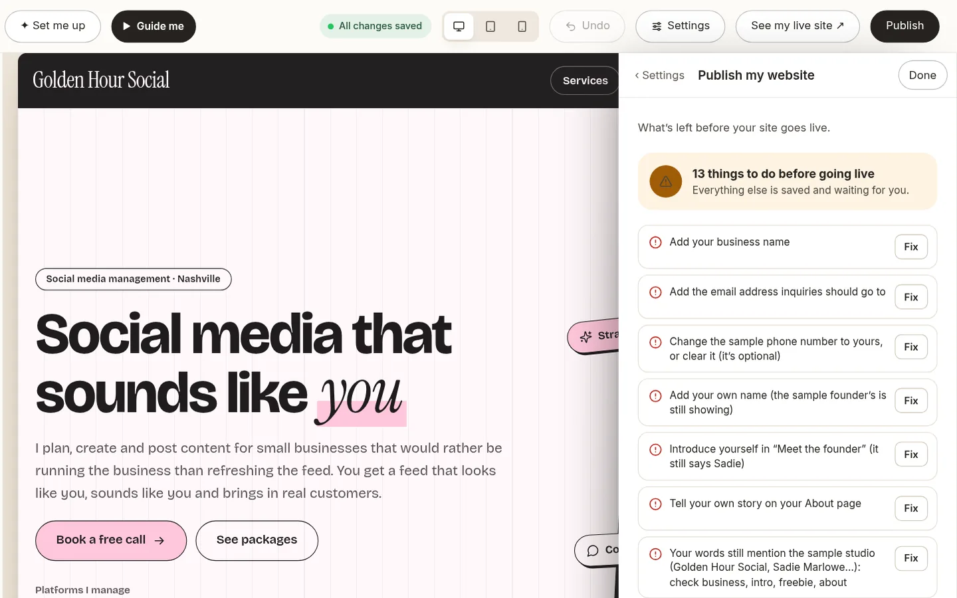
Task: Open Services in the site navigation
Action: click(x=585, y=80)
